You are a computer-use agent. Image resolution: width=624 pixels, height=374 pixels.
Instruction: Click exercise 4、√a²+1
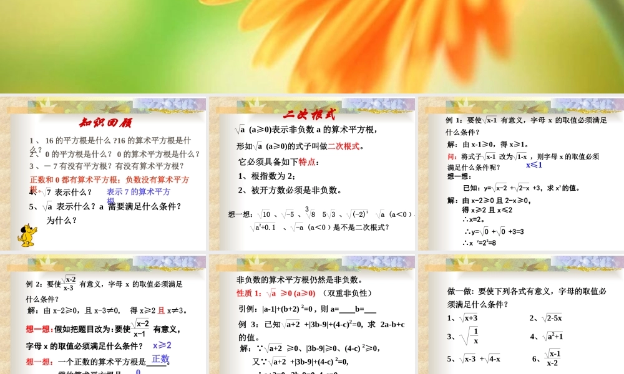click(x=546, y=336)
